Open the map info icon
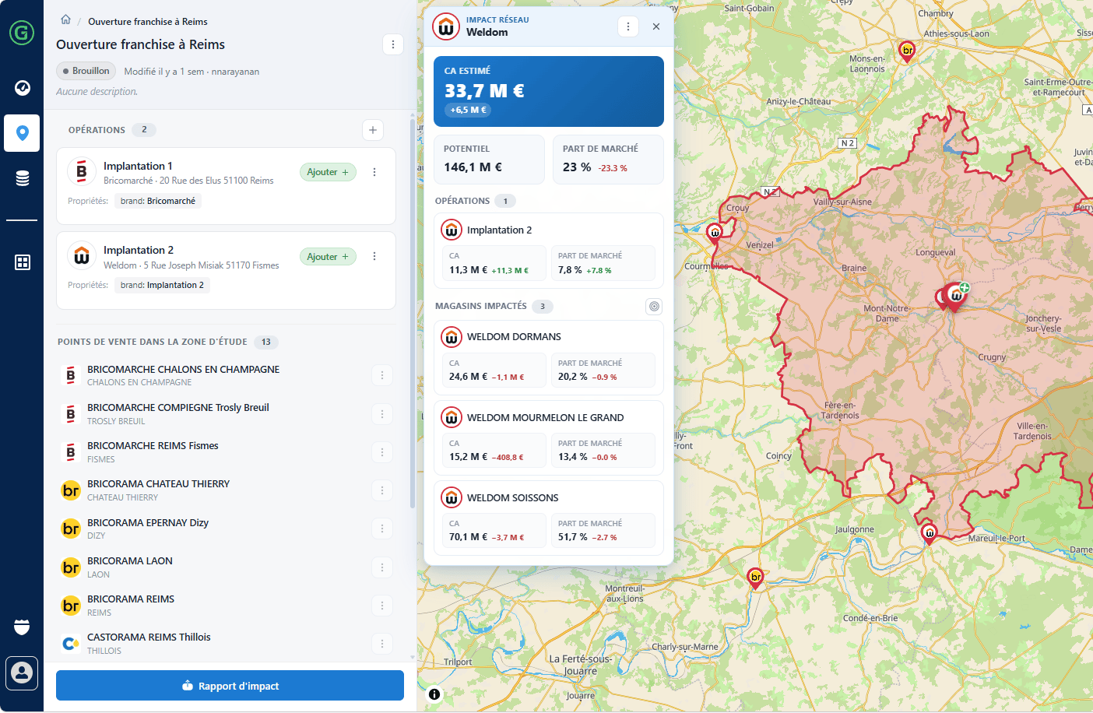The height and width of the screenshot is (713, 1093). pos(434,694)
